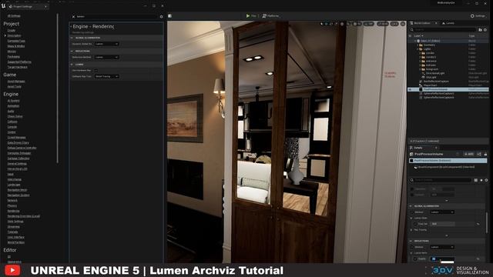Toggle surface snapping in the viewport toolbar
The image size is (493, 277).
pos(348,24)
